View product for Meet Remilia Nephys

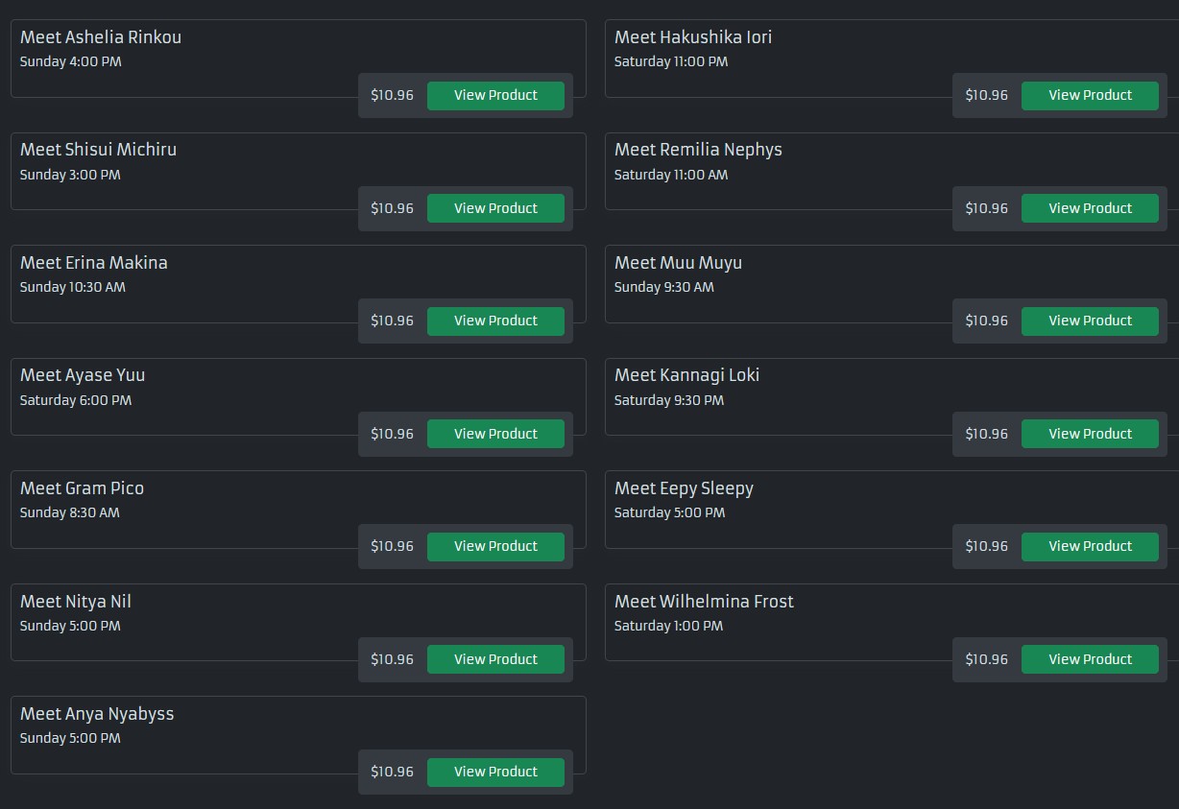1090,208
